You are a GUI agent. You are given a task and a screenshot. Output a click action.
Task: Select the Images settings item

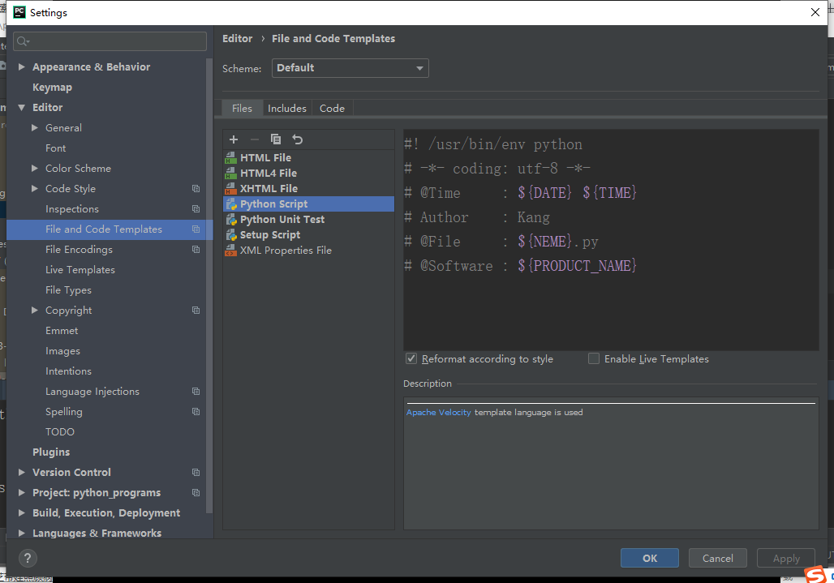[x=62, y=351]
